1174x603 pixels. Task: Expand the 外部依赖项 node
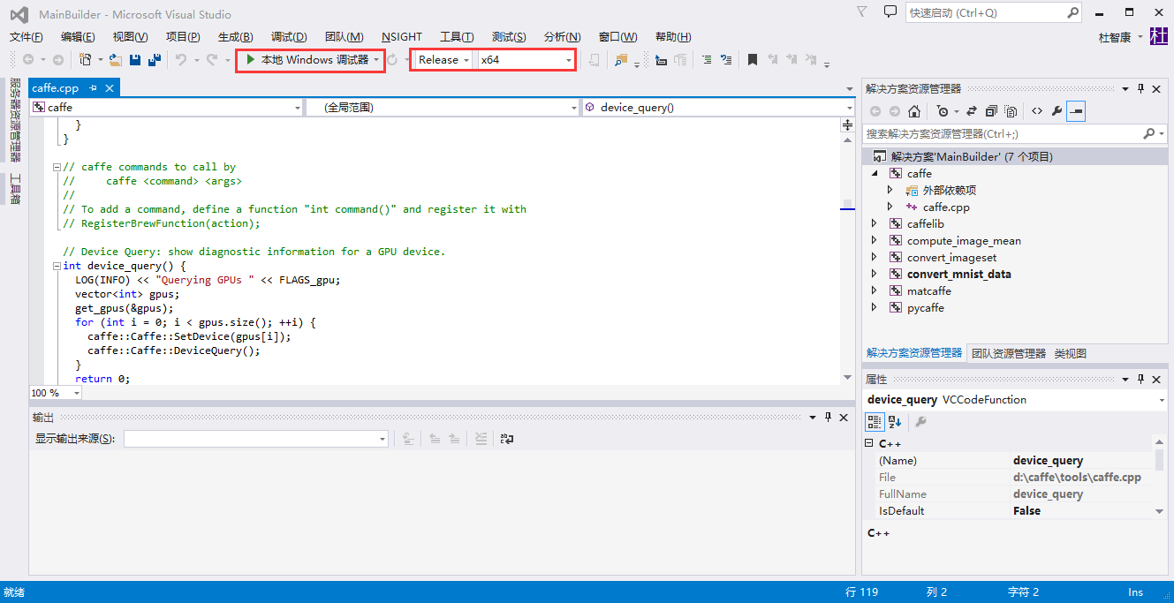point(890,191)
